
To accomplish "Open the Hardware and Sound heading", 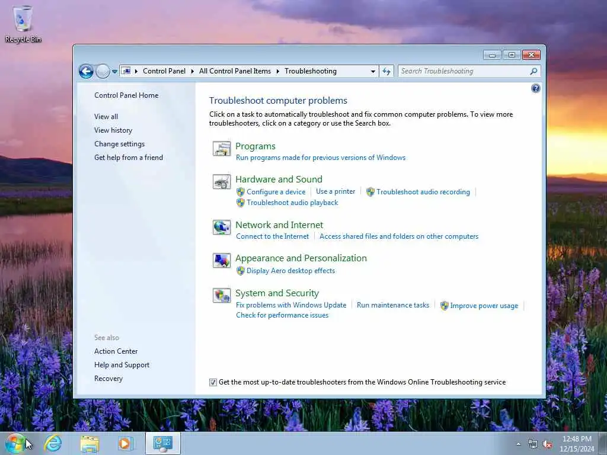I will tap(279, 180).
